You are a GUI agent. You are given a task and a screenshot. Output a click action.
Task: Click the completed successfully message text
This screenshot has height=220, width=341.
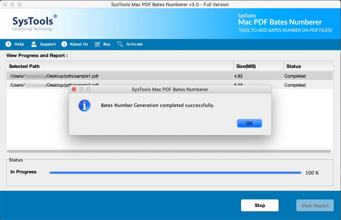158,105
